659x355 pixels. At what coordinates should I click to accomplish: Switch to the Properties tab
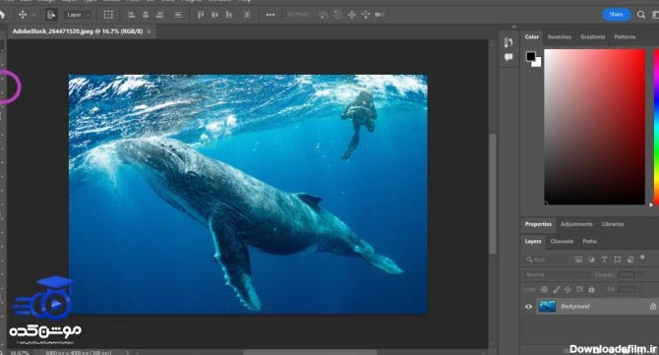point(538,224)
